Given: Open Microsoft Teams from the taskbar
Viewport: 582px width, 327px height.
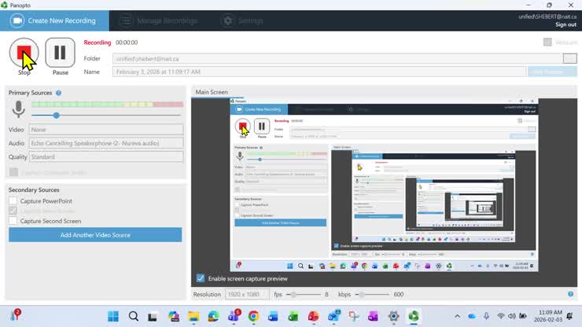Looking at the screenshot, I should click(234, 316).
